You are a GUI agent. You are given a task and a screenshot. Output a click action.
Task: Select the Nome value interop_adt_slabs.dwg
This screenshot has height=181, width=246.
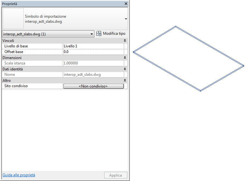(93, 75)
